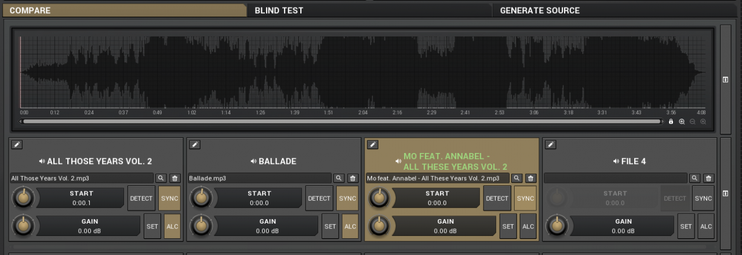The image size is (742, 255).
Task: Click the Ballade.mp3 filename field
Action: 260,178
